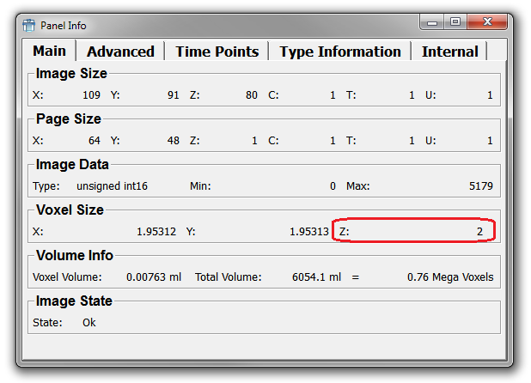
Task: Switch to the Advanced tab
Action: [x=120, y=52]
